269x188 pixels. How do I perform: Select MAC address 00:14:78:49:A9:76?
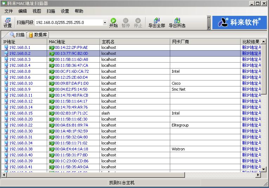click(x=71, y=107)
